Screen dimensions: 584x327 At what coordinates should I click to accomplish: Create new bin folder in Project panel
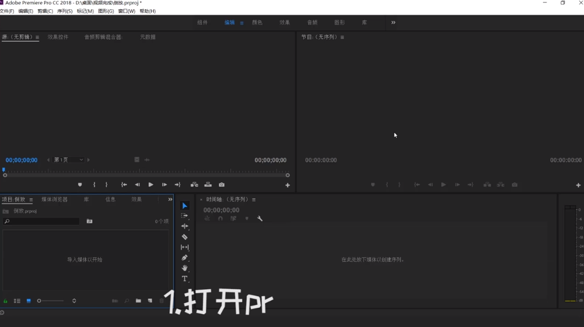tap(138, 301)
